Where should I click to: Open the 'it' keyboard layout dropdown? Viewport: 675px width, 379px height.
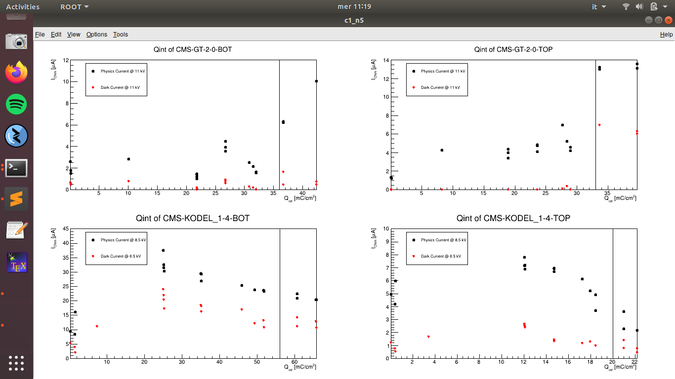click(x=600, y=7)
